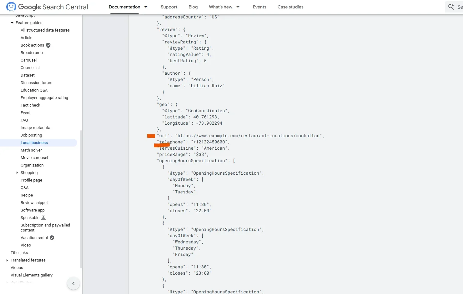The width and height of the screenshot is (463, 294).
Task: Open the Events page
Action: 259,7
